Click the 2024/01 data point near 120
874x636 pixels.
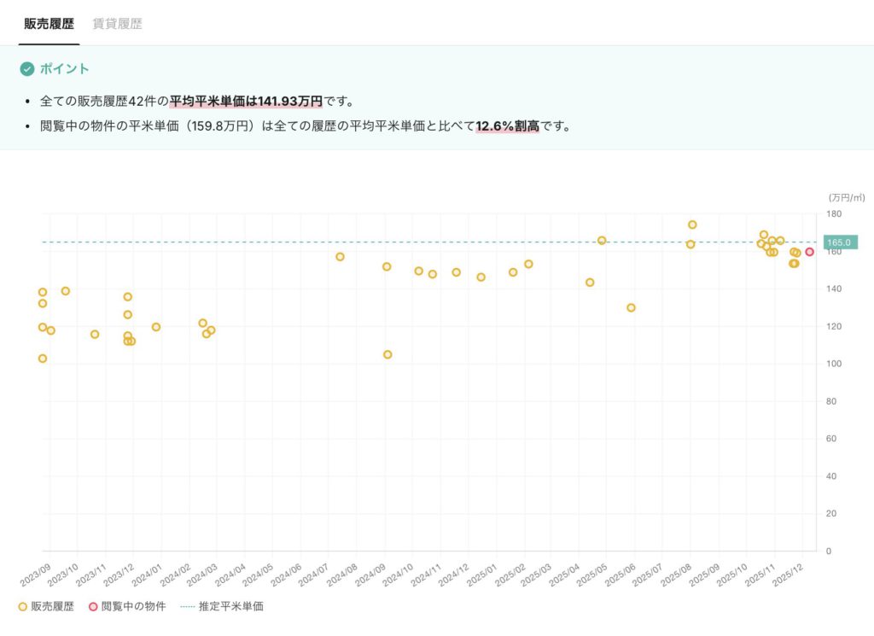tap(156, 327)
